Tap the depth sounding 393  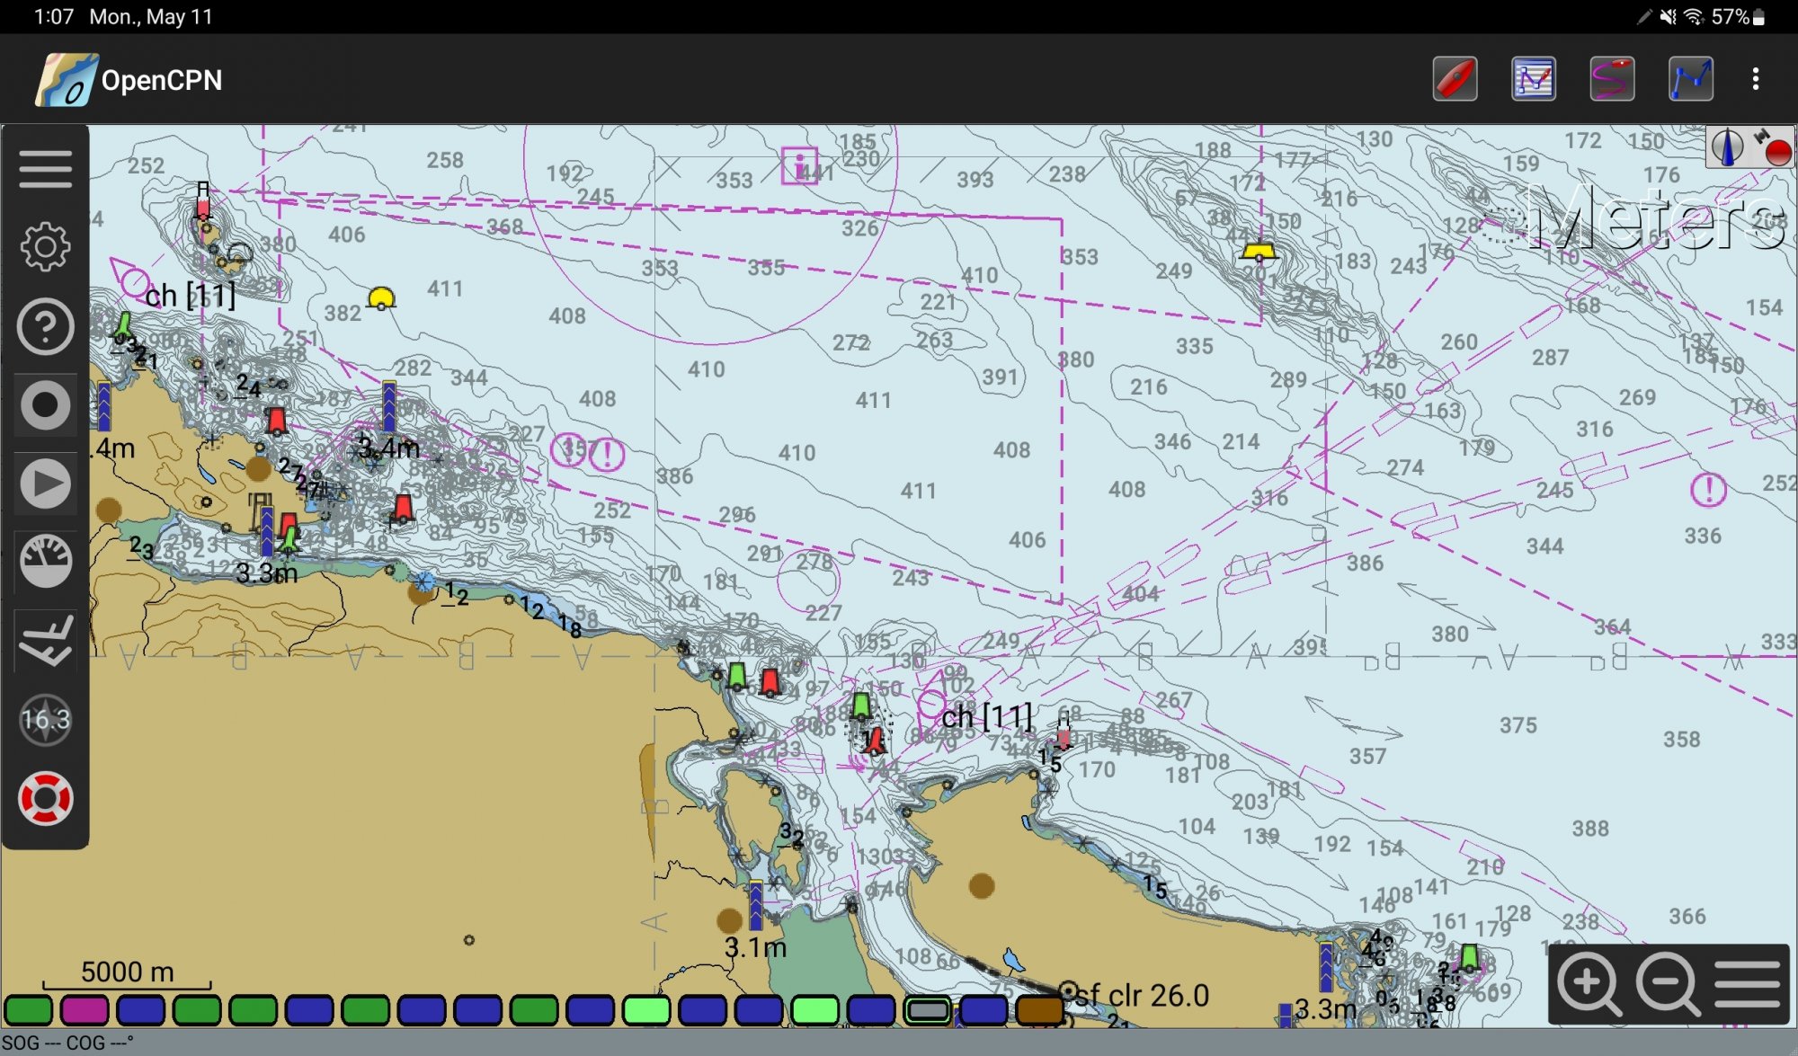click(x=975, y=180)
